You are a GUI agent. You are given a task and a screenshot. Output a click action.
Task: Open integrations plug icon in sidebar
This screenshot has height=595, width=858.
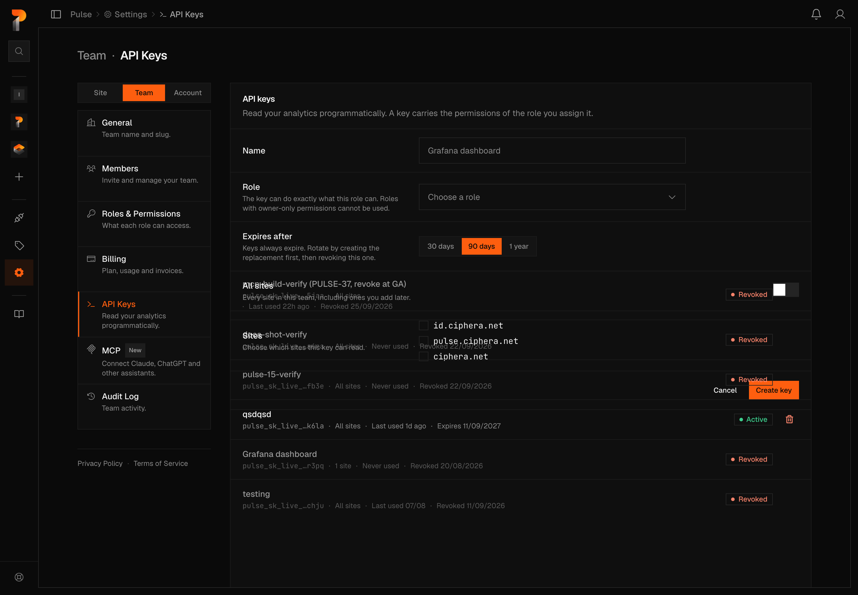click(x=19, y=218)
